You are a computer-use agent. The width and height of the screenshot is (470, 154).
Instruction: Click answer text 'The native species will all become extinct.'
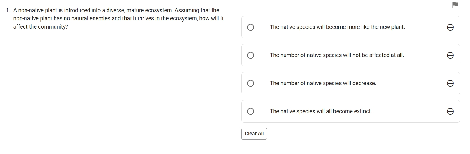[321, 111]
